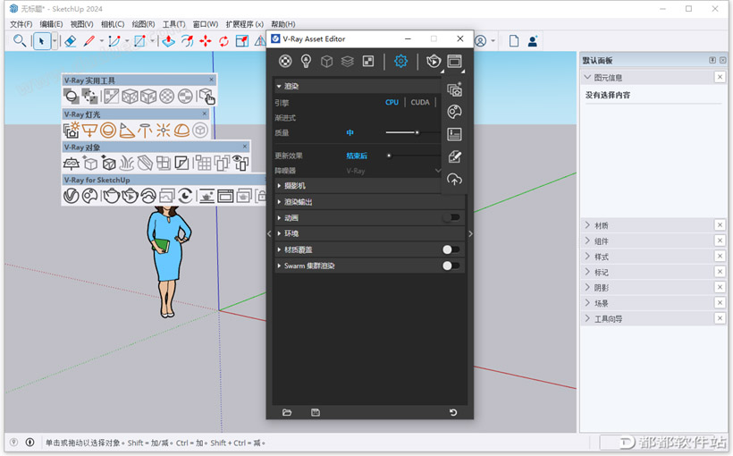Screen dimensions: 733x456
Task: Open the Denoiser V-Ray dropdown
Action: tap(392, 171)
